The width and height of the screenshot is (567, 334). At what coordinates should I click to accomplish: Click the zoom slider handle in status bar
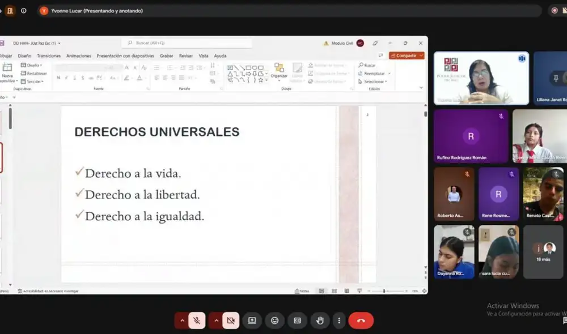pos(384,290)
